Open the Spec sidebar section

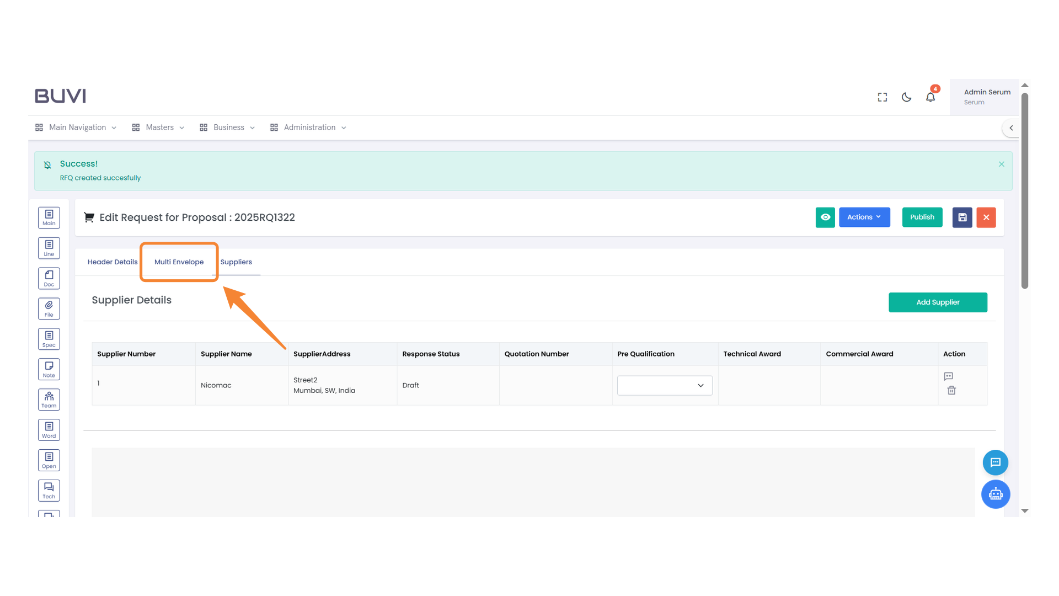pos(49,339)
